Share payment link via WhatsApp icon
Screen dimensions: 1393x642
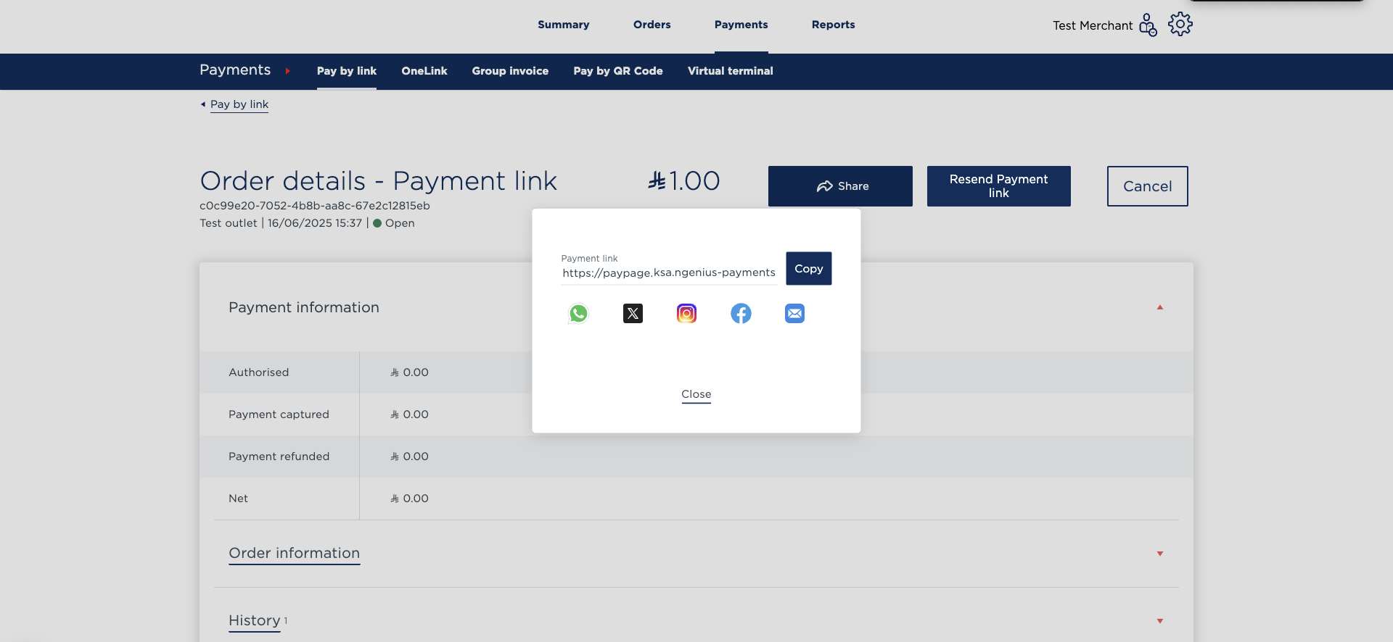[578, 314]
